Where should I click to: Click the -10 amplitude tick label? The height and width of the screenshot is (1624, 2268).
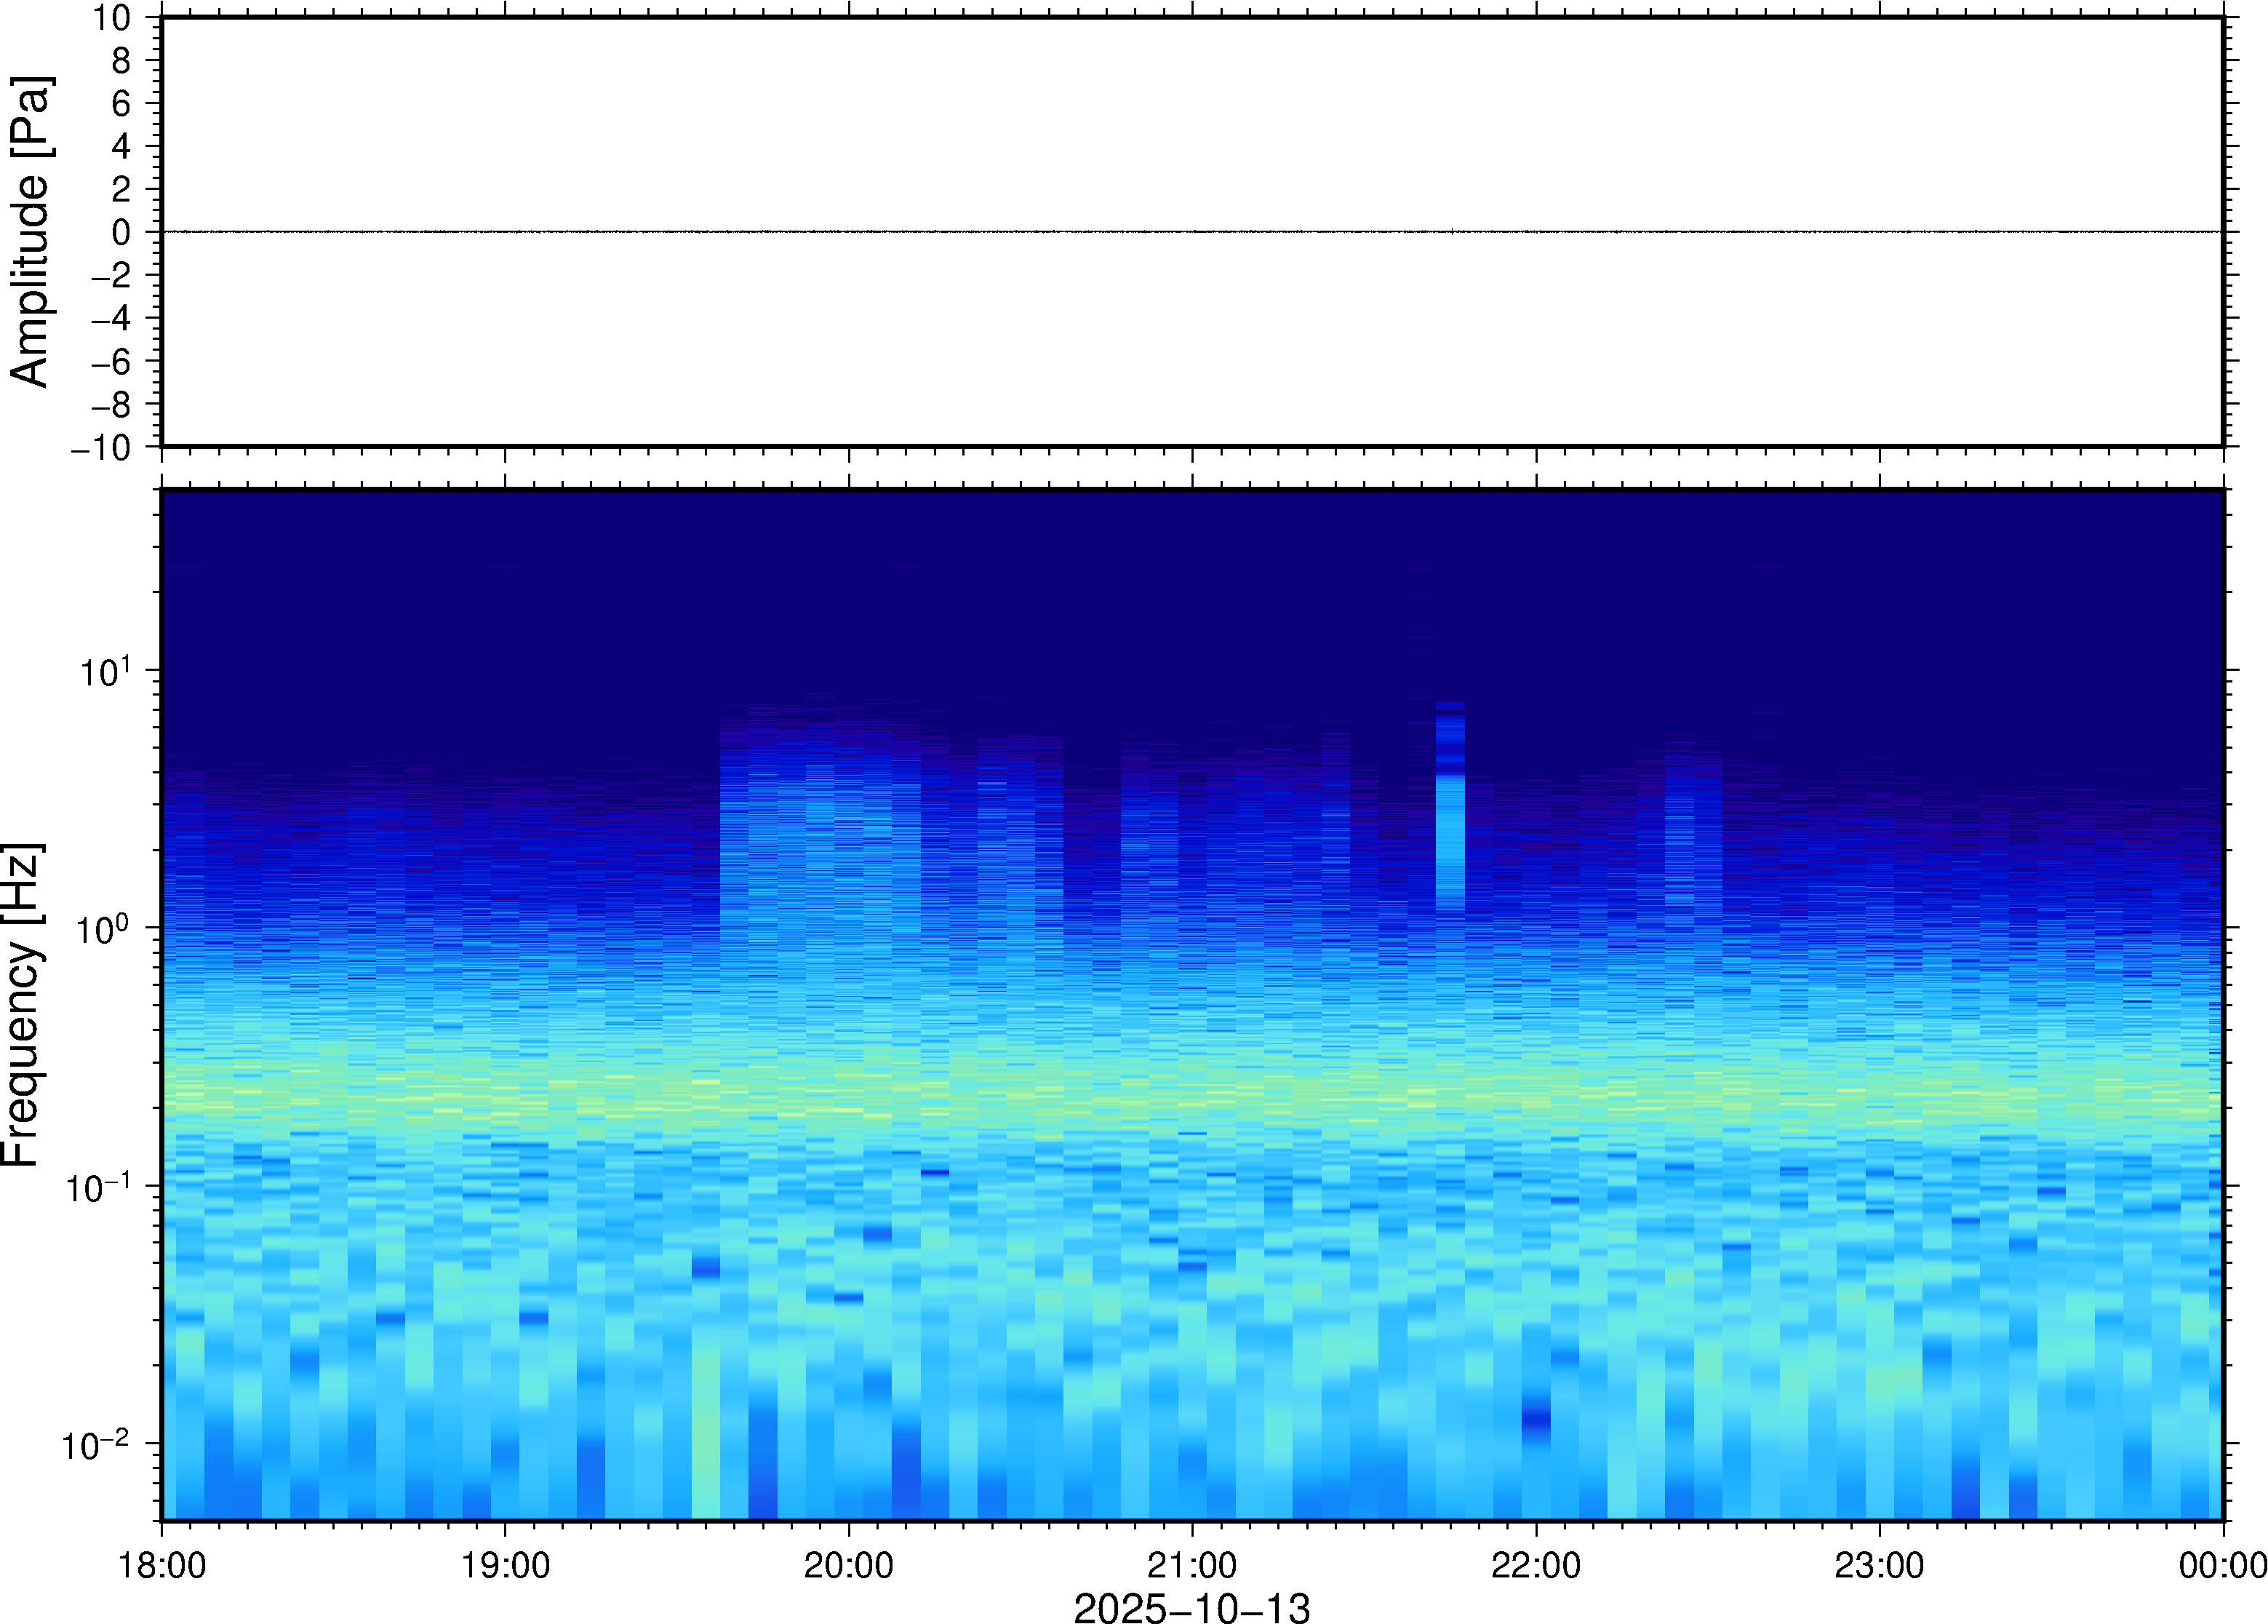point(100,448)
